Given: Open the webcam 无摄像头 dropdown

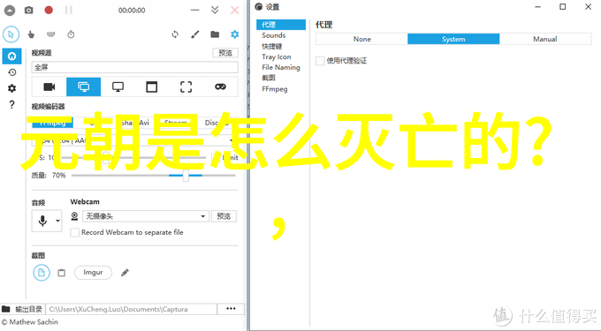Looking at the screenshot, I should point(146,216).
